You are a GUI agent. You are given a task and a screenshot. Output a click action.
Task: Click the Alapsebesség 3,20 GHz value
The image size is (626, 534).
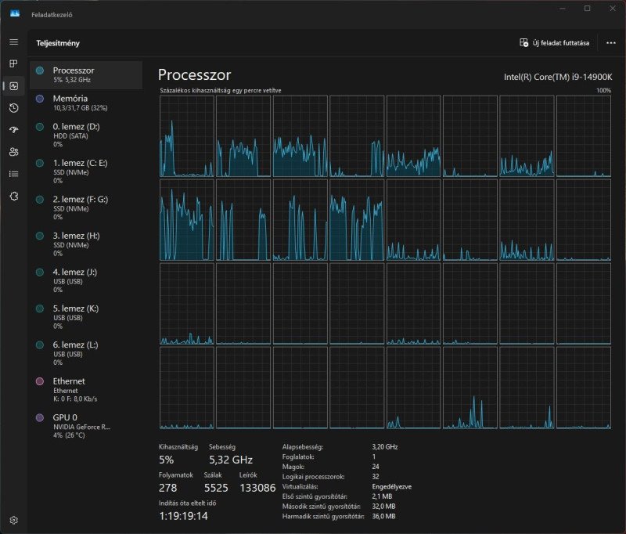pyautogui.click(x=385, y=447)
